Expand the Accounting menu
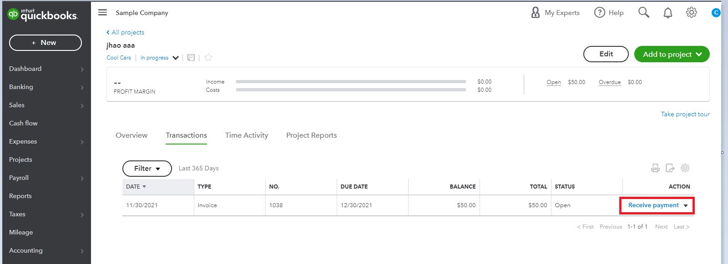This screenshot has height=264, width=728. coord(45,250)
